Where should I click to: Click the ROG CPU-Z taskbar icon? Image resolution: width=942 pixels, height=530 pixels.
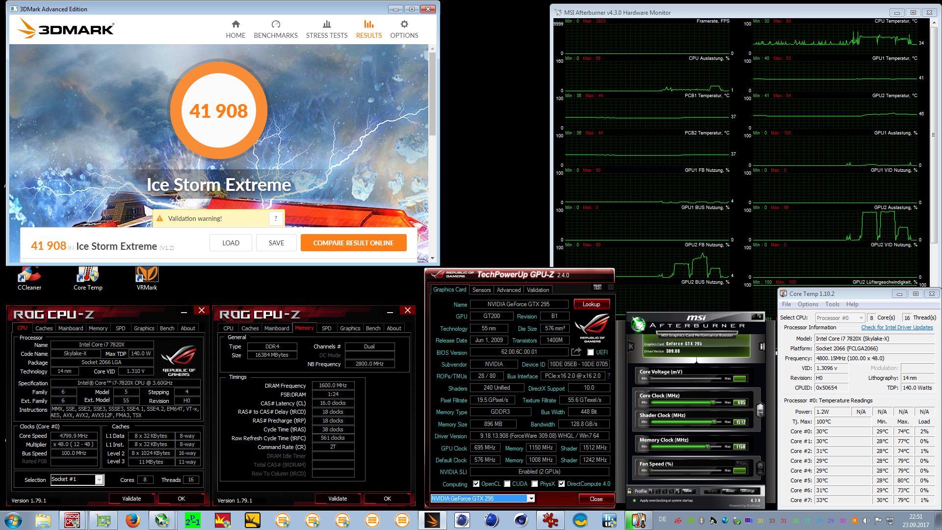pyautogui.click(x=72, y=520)
